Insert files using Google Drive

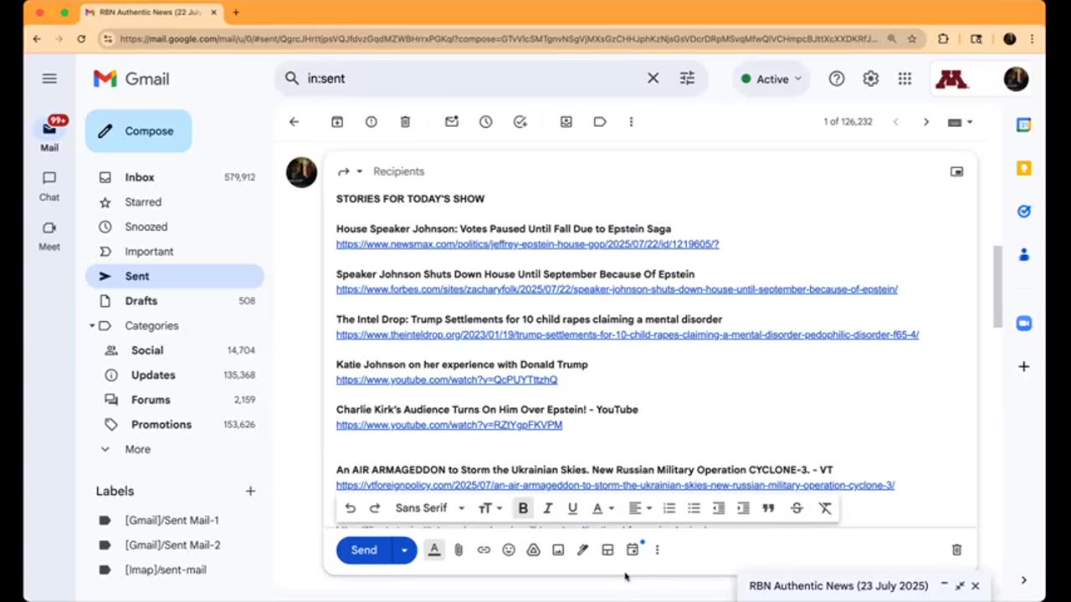click(533, 550)
